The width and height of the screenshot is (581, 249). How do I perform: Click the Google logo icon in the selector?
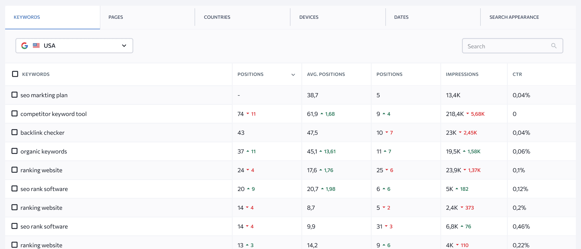point(25,46)
